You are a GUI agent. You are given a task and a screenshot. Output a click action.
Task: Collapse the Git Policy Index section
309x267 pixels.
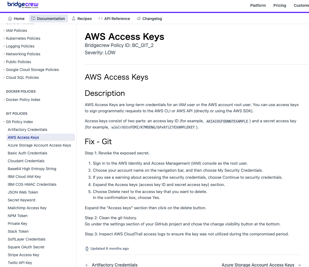point(4,122)
